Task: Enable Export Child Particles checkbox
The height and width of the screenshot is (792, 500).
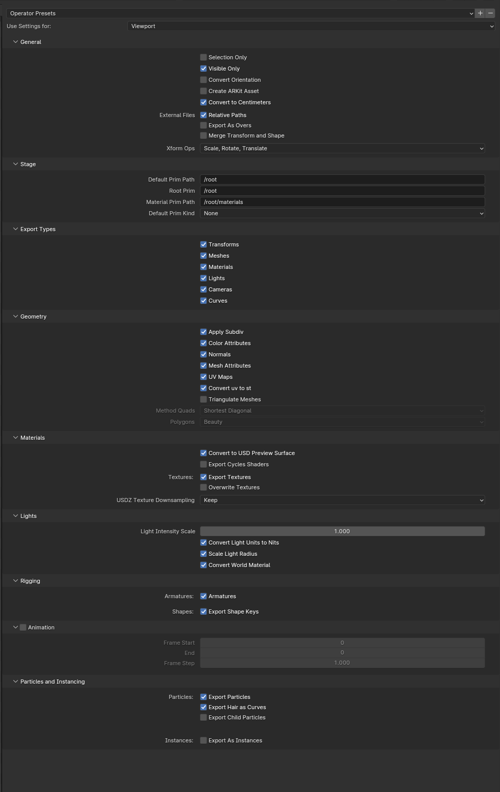Action: pyautogui.click(x=203, y=717)
